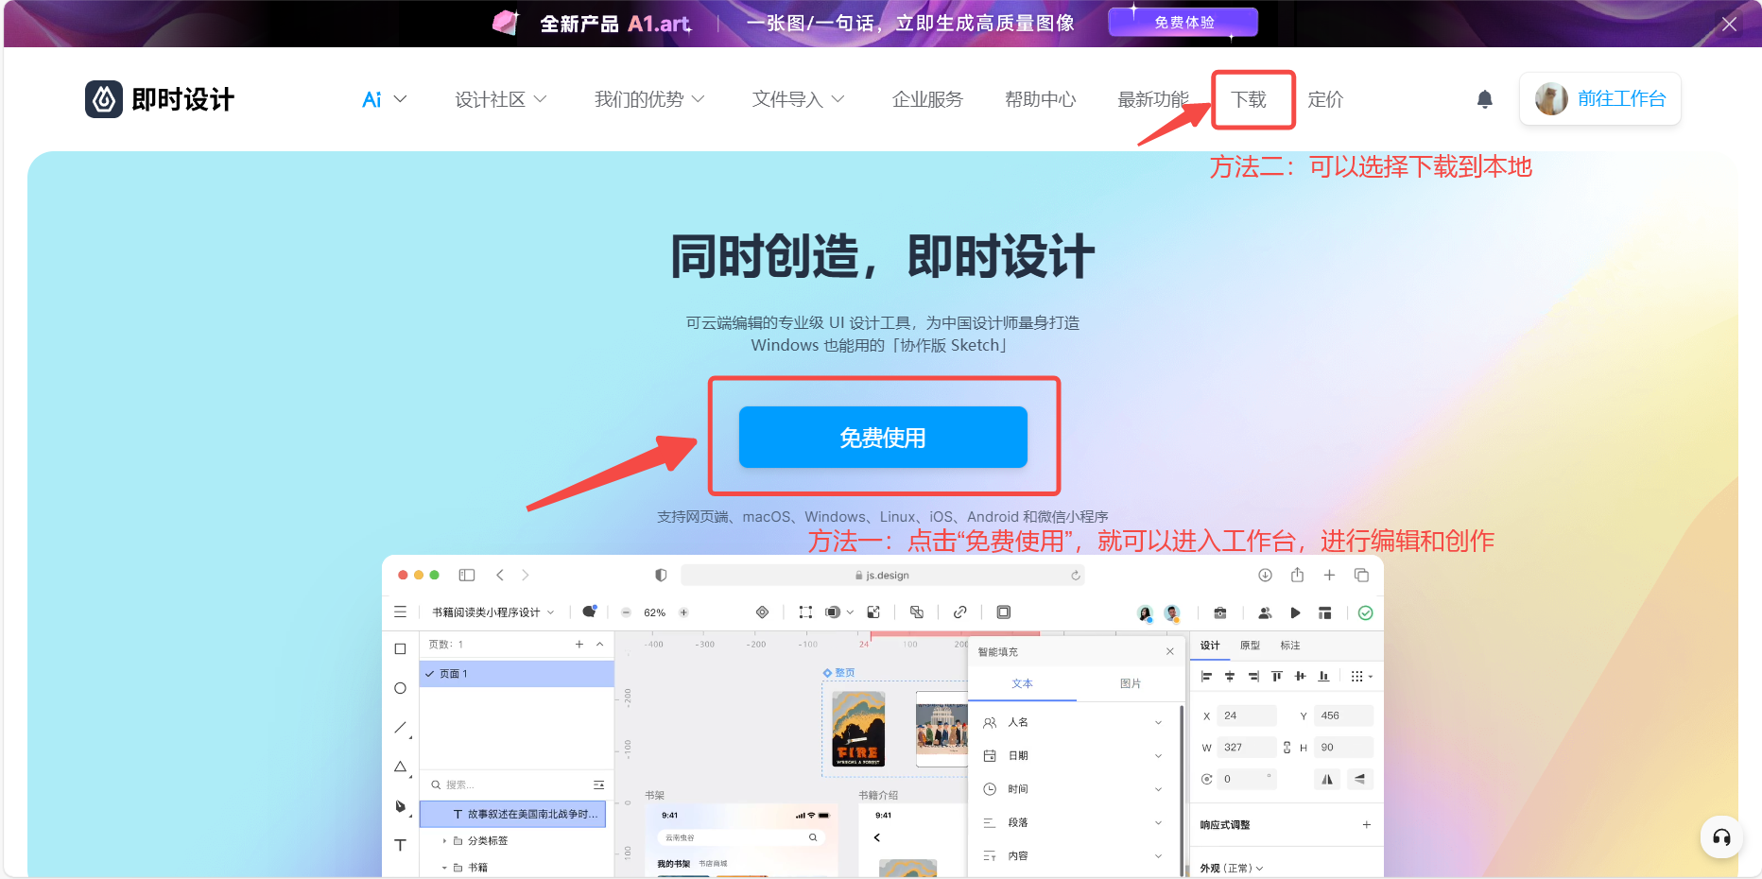Image resolution: width=1762 pixels, height=879 pixels.
Task: Go to 企业服务 page
Action: click(927, 99)
